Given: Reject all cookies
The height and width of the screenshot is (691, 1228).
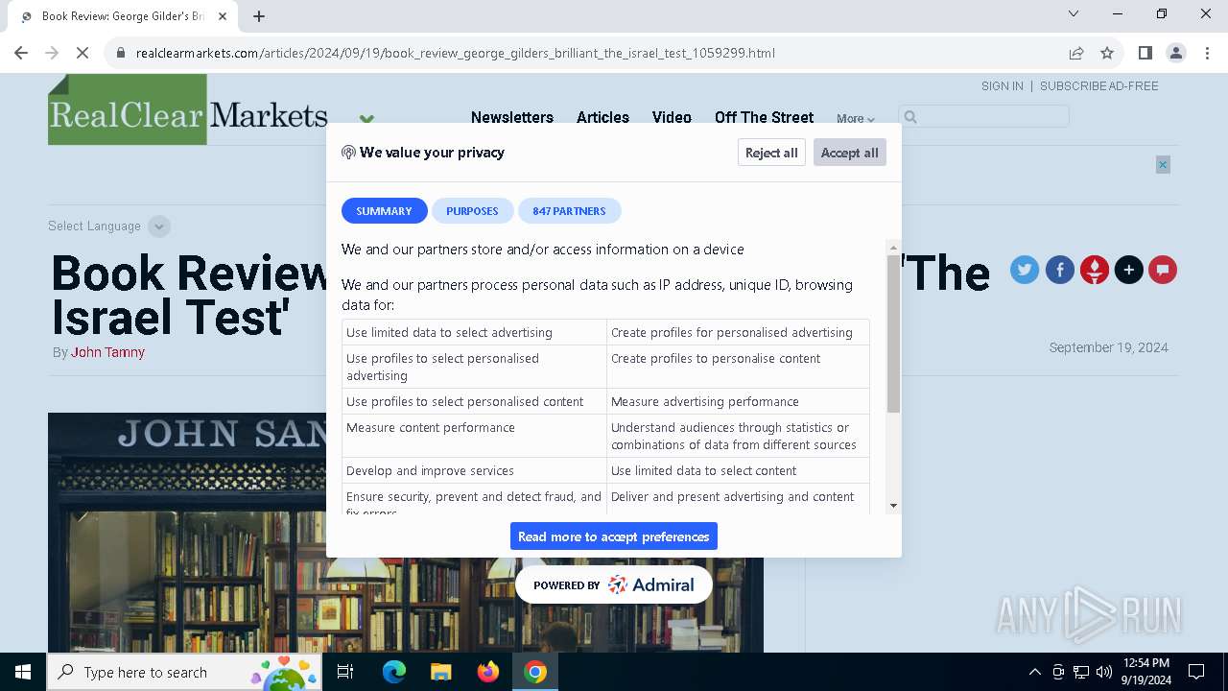Looking at the screenshot, I should 771,153.
